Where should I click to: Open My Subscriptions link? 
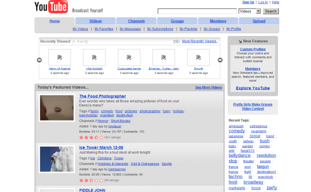(x=160, y=29)
